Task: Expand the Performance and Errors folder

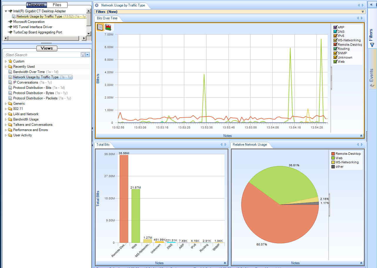Action: point(6,130)
